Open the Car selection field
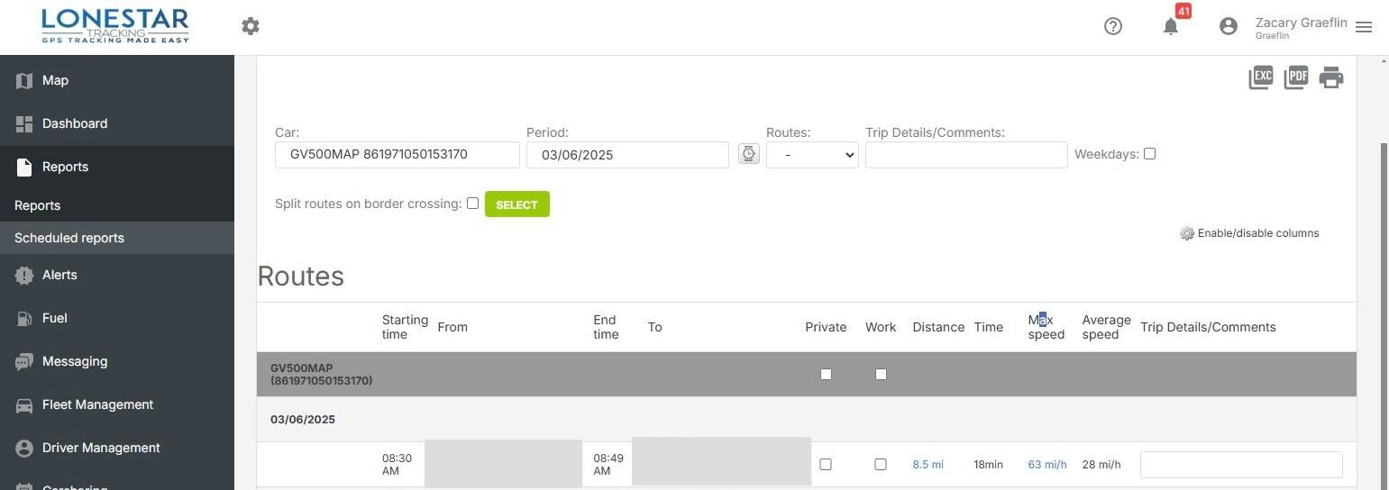This screenshot has width=1389, height=490. (397, 155)
